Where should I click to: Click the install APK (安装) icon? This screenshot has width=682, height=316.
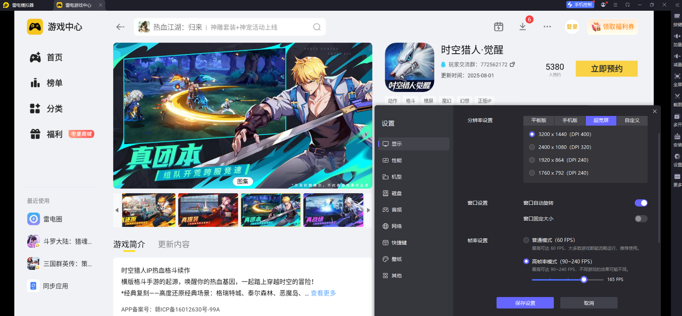(x=677, y=136)
